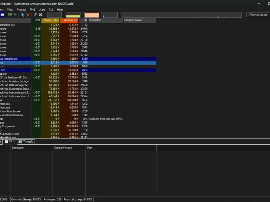Toggle the lower pane view icon

point(2,15)
